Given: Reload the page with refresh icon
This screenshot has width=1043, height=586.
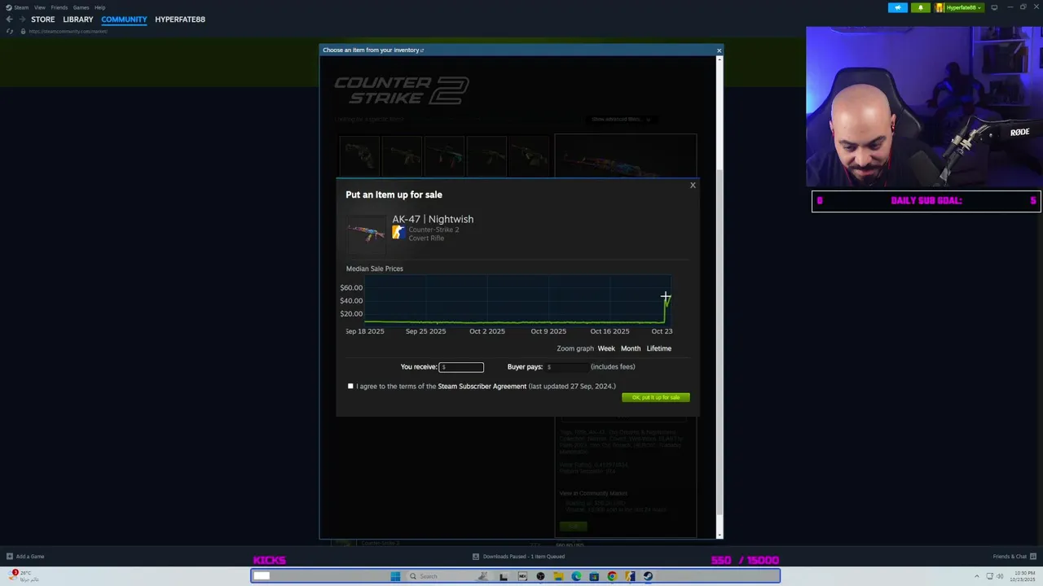Looking at the screenshot, I should tap(10, 31).
